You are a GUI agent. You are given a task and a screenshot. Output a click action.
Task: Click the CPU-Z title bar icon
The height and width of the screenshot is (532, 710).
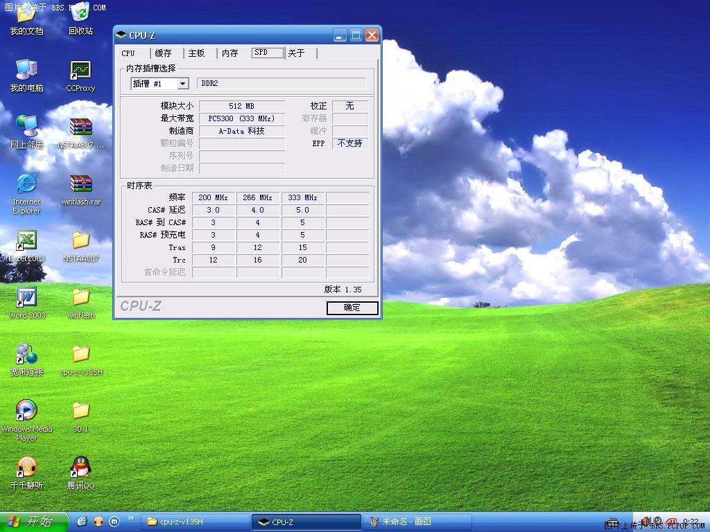(x=121, y=35)
